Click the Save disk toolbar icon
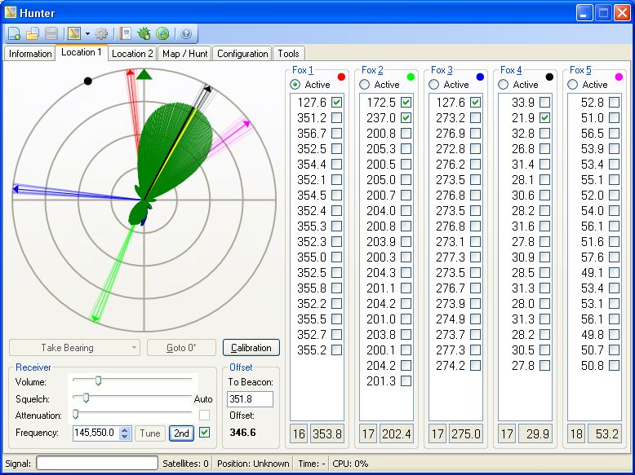Image resolution: width=635 pixels, height=475 pixels. coord(51,33)
